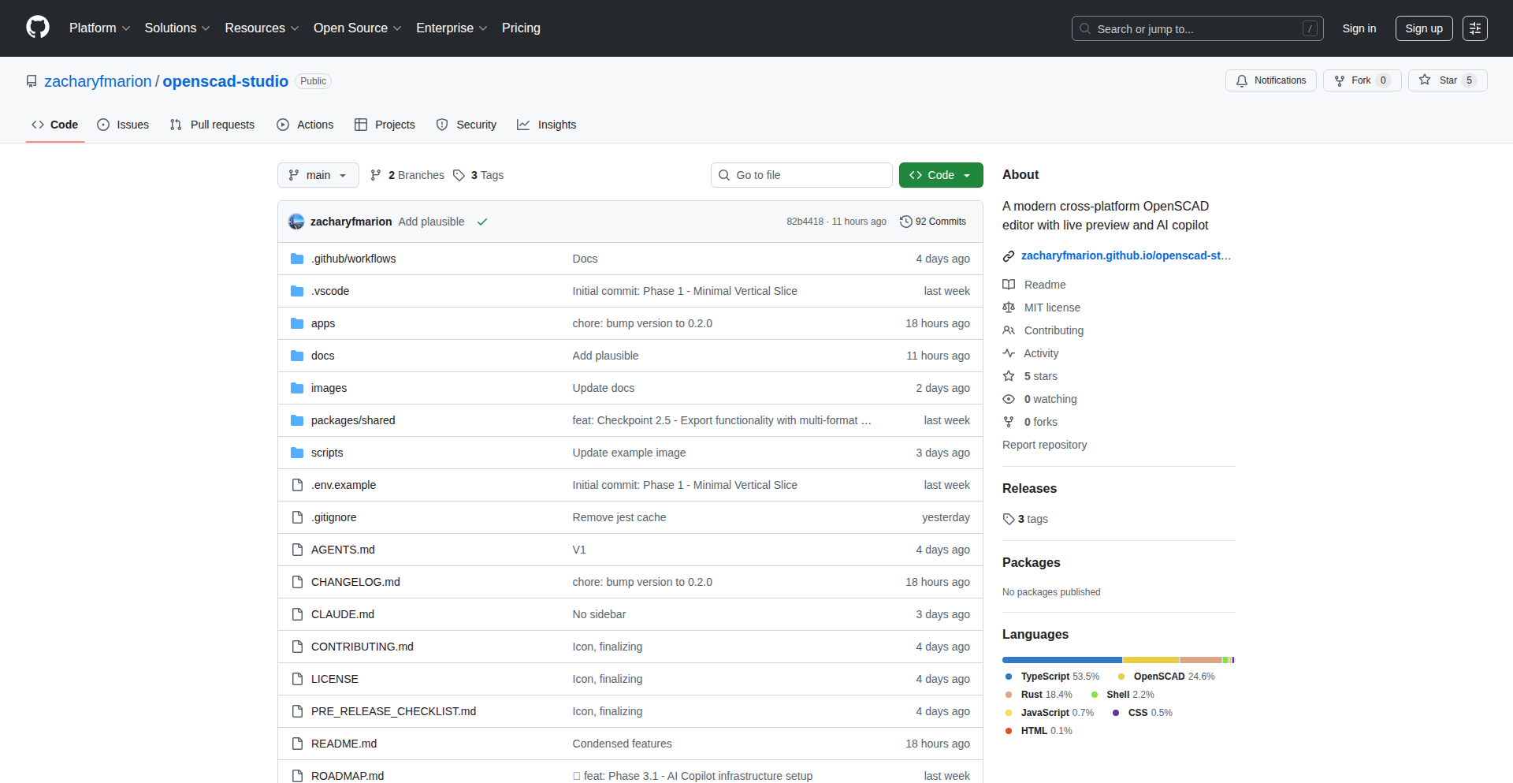Click the green commit status checkmark
Screen dimensions: 1513x783
482,222
